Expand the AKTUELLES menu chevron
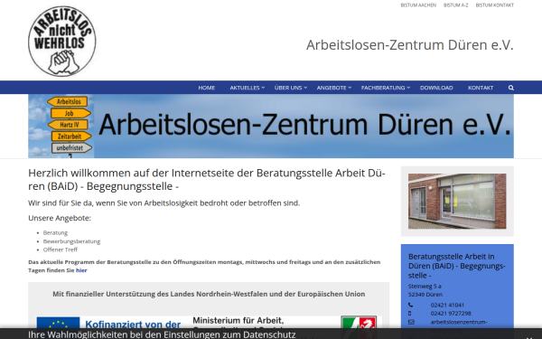The image size is (542, 339). tap(264, 88)
